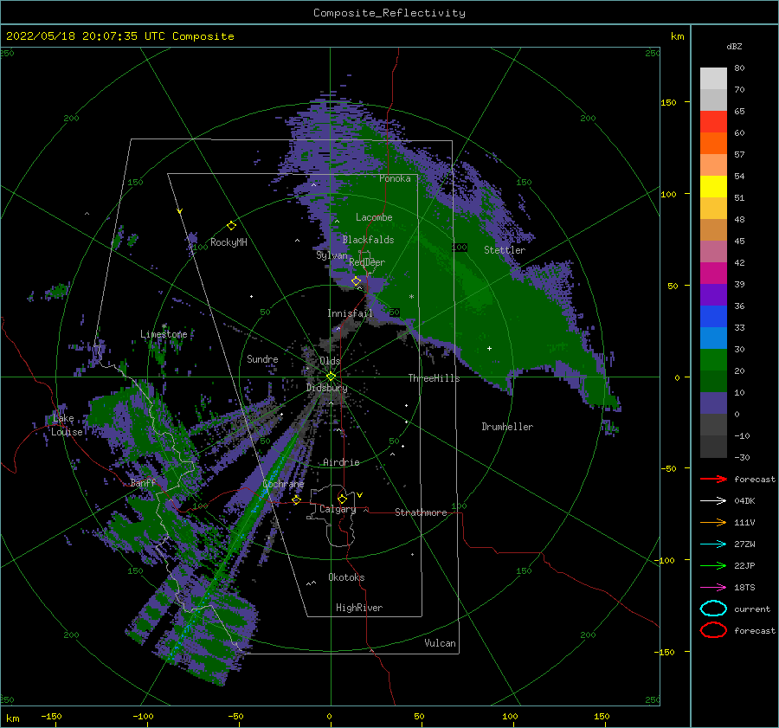Select the Vulcan label
This screenshot has width=779, height=728.
(440, 643)
